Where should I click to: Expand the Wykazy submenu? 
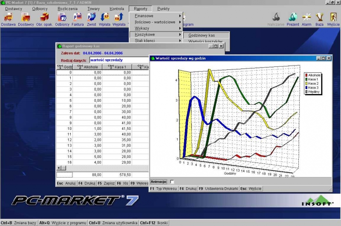click(156, 28)
